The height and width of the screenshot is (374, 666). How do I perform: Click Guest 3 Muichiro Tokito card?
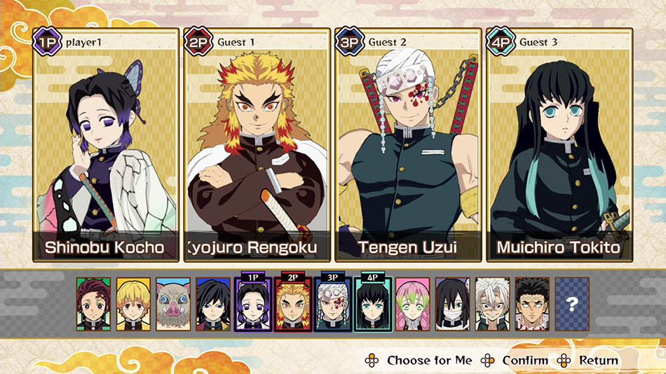559,145
